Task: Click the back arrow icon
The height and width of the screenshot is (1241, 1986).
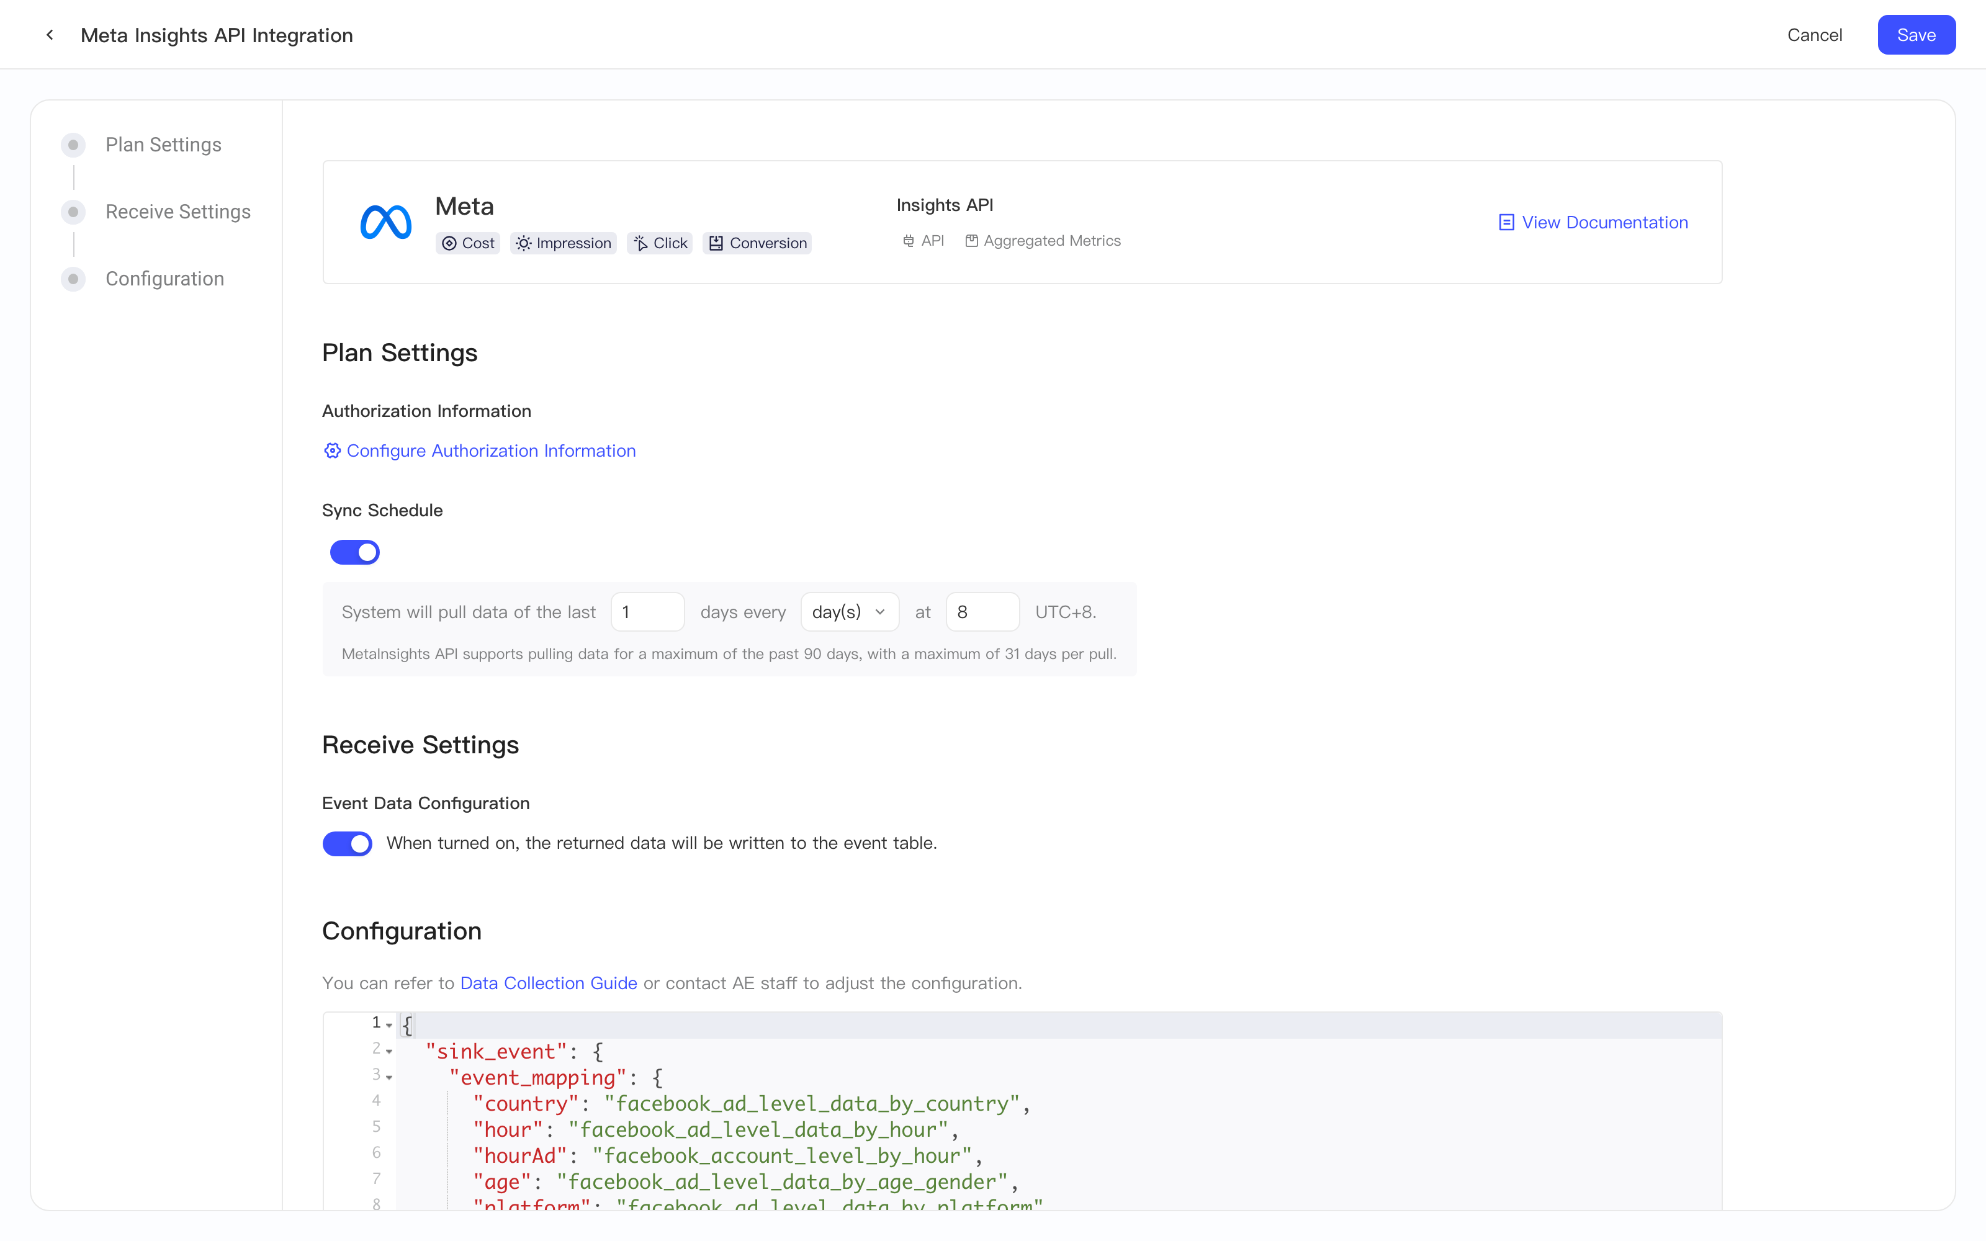Action: tap(50, 35)
